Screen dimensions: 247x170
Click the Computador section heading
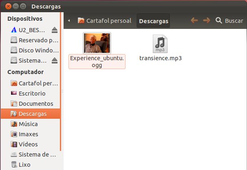pos(26,72)
